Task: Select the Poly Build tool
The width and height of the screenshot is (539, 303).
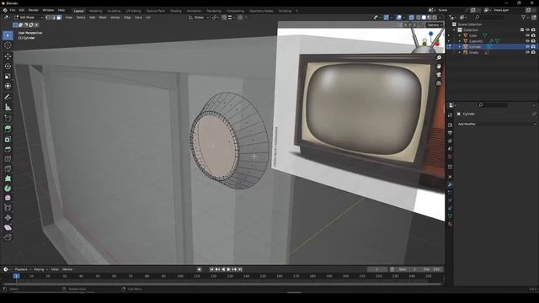Action: [x=8, y=178]
